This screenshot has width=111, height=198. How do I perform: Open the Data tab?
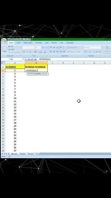(x=47, y=43)
